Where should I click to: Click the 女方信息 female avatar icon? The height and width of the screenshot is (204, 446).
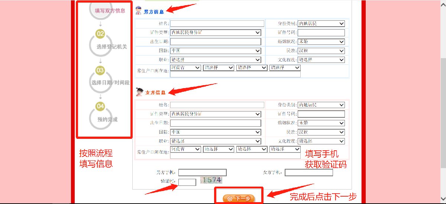[x=139, y=92]
